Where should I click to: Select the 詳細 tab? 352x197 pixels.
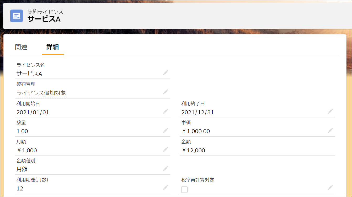click(52, 47)
